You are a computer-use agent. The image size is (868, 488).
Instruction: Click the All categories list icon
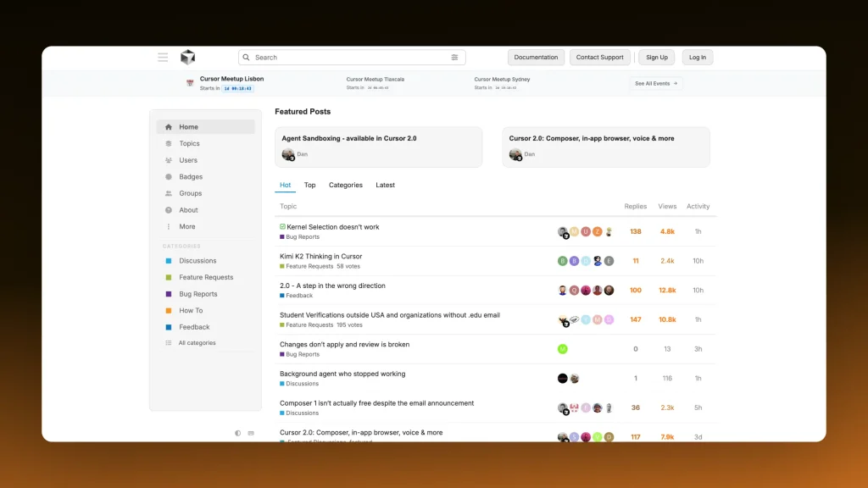[169, 343]
